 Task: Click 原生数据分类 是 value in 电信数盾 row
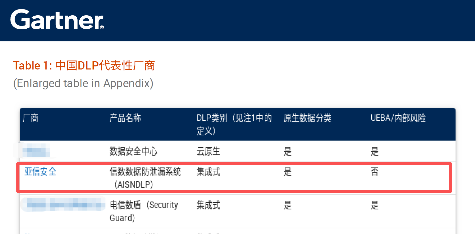click(x=287, y=205)
